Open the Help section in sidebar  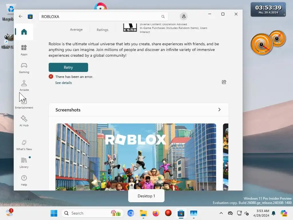(x=24, y=180)
